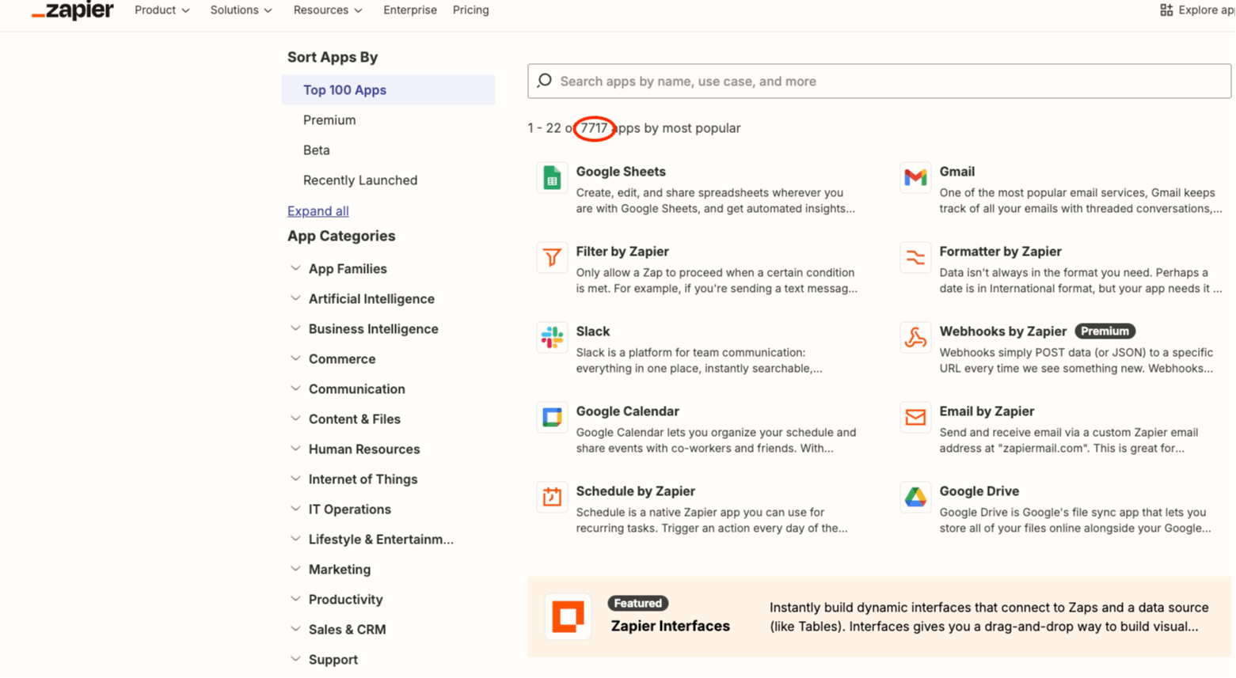
Task: Expand the Communication category
Action: 347,389
